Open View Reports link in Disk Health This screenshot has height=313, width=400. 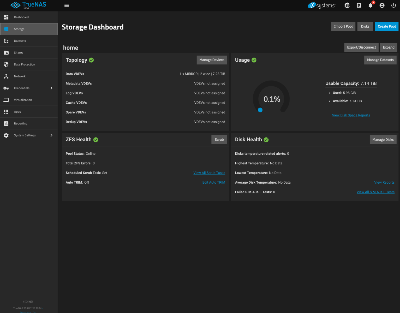click(384, 183)
